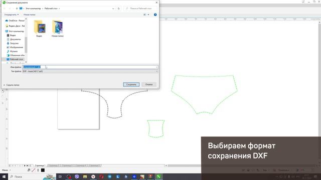Select Images in the navigation tree
Screen dimensions: 321x180
pyautogui.click(x=15, y=47)
